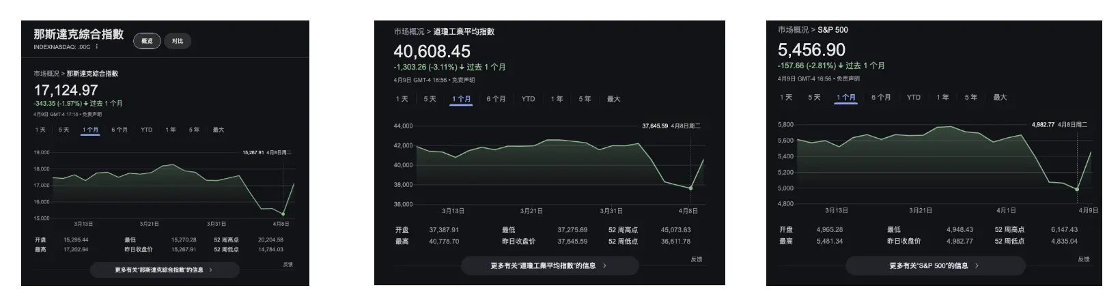Image resolution: width=1120 pixels, height=303 pixels.
Task: Click the 52-week low value 36,611.78
Action: click(675, 241)
